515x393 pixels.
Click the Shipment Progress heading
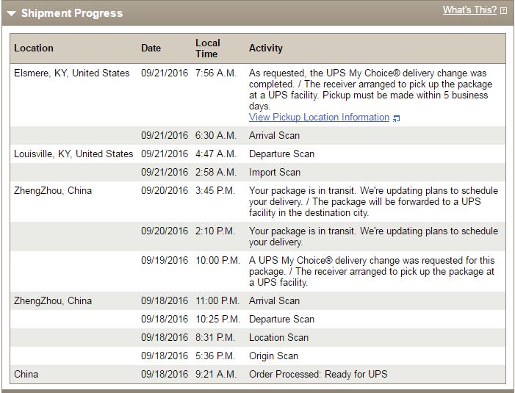pyautogui.click(x=72, y=13)
